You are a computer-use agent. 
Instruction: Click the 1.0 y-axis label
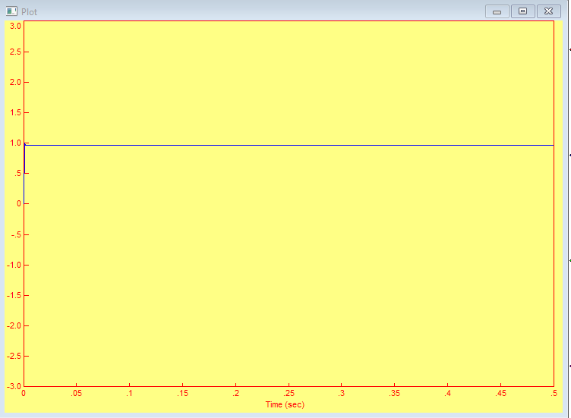click(16, 143)
